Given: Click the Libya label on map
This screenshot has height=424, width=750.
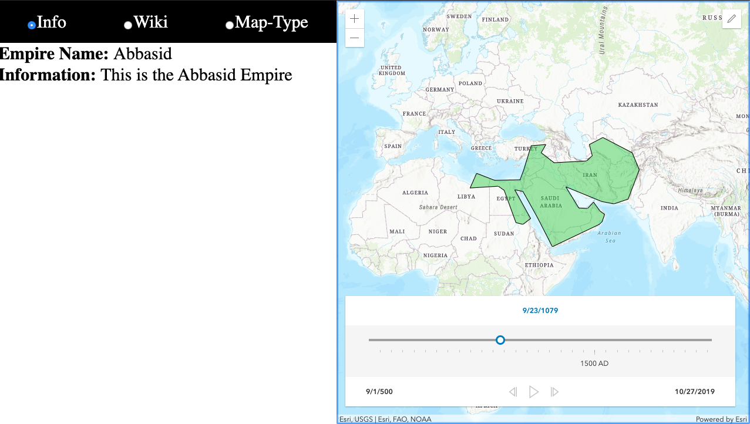Looking at the screenshot, I should point(466,197).
